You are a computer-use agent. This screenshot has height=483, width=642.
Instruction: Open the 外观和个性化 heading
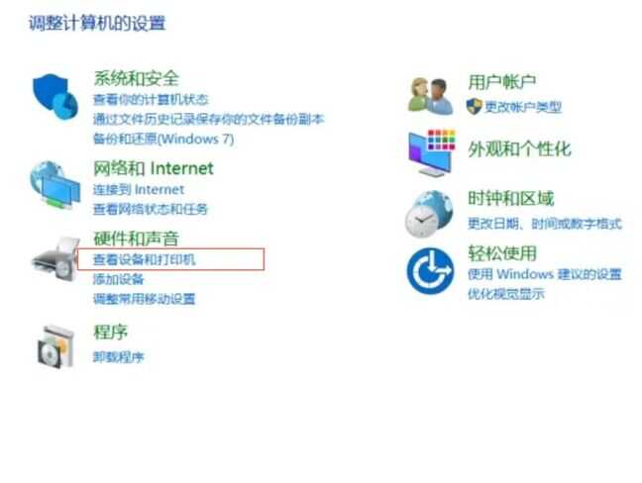519,148
